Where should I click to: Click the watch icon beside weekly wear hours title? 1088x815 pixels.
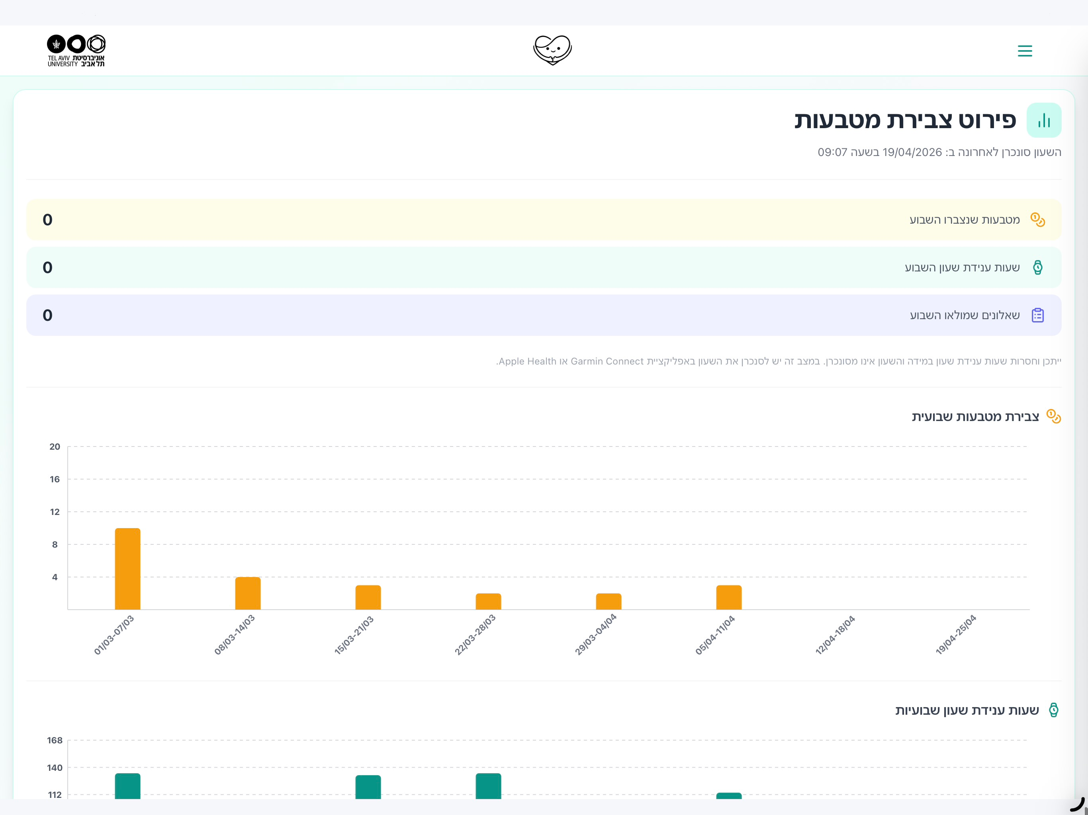pyautogui.click(x=1054, y=710)
